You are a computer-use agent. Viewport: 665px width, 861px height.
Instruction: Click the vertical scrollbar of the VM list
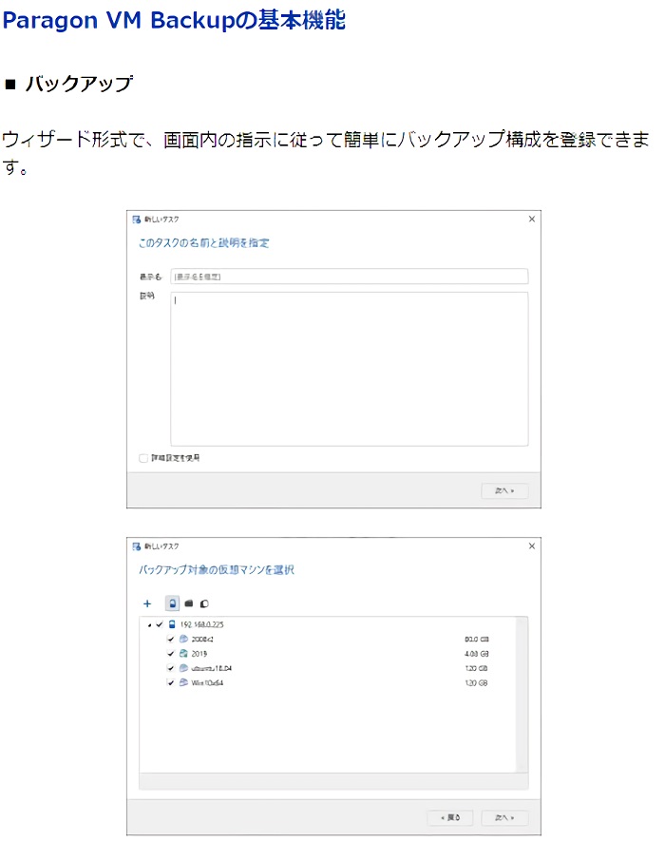coord(522,695)
